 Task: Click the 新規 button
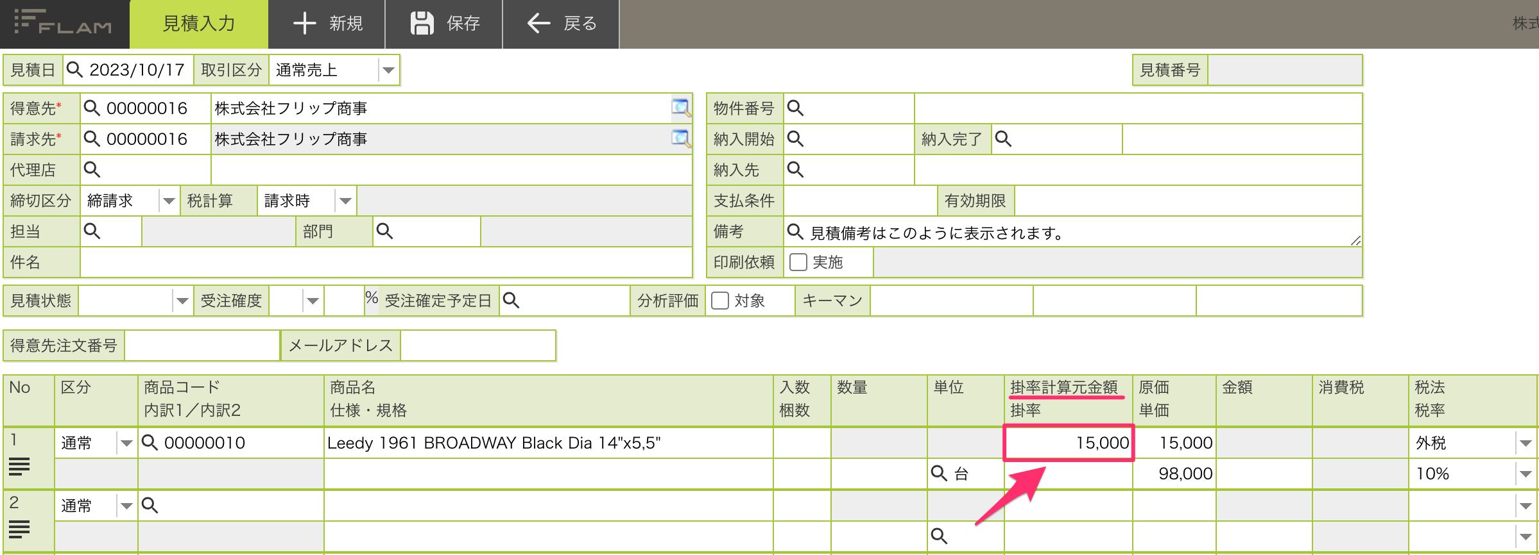(327, 24)
